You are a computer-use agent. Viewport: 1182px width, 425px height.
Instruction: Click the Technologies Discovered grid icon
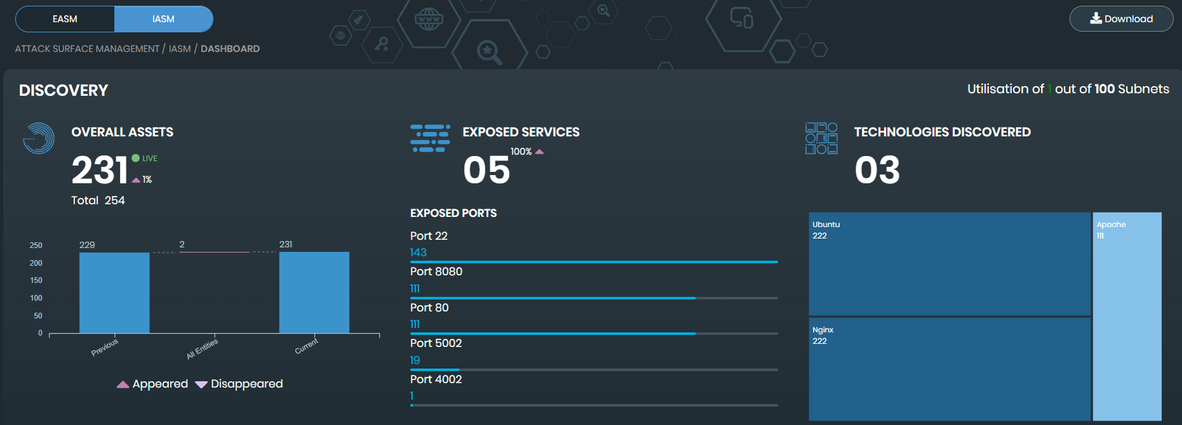pos(821,138)
